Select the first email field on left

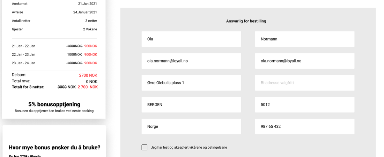pyautogui.click(x=191, y=61)
